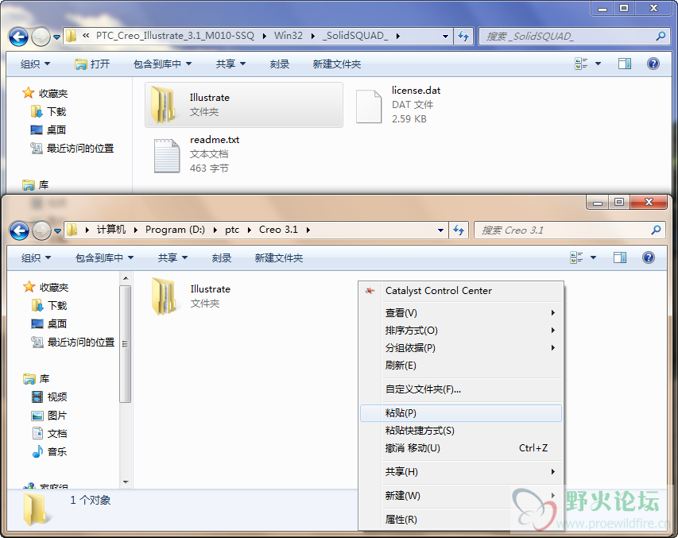Viewport: 678px width, 538px height.
Task: Toggle preview pane in _SolidSQUAD_ window
Action: click(625, 64)
